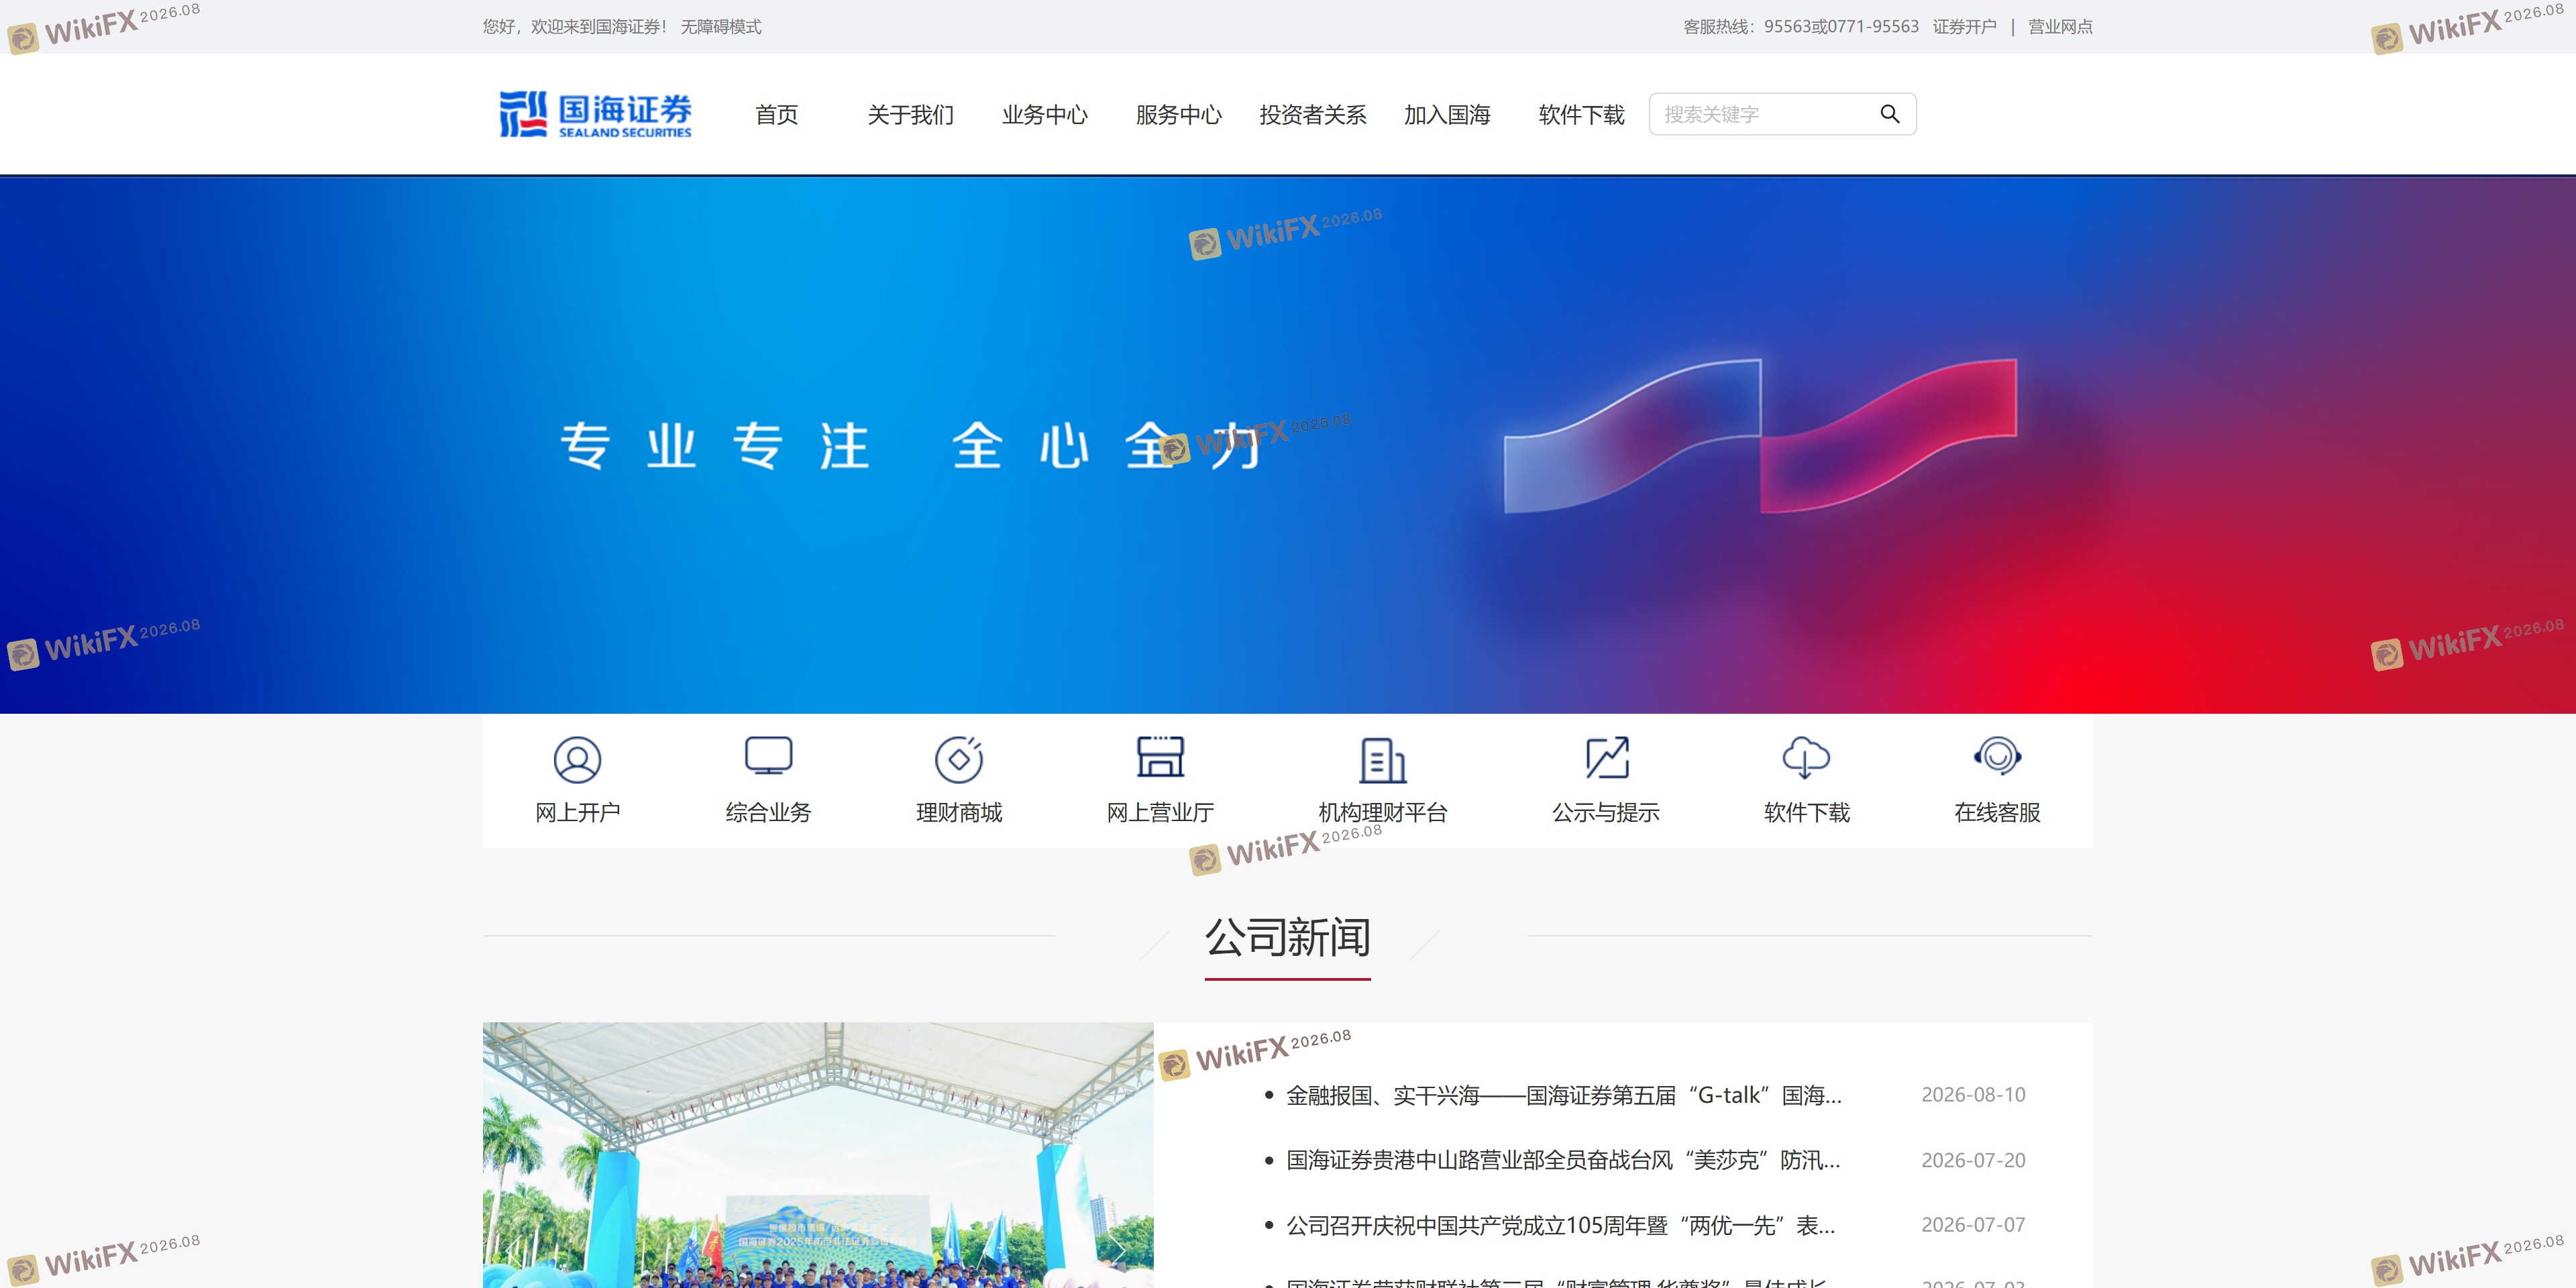Click the 公示与提示 label text
This screenshot has width=2576, height=1288.
point(1606,813)
